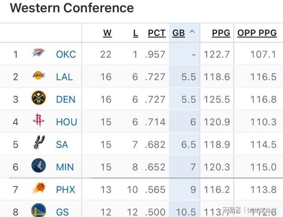Open the OKC team link
Screen dimensions: 283x217
click(66, 54)
